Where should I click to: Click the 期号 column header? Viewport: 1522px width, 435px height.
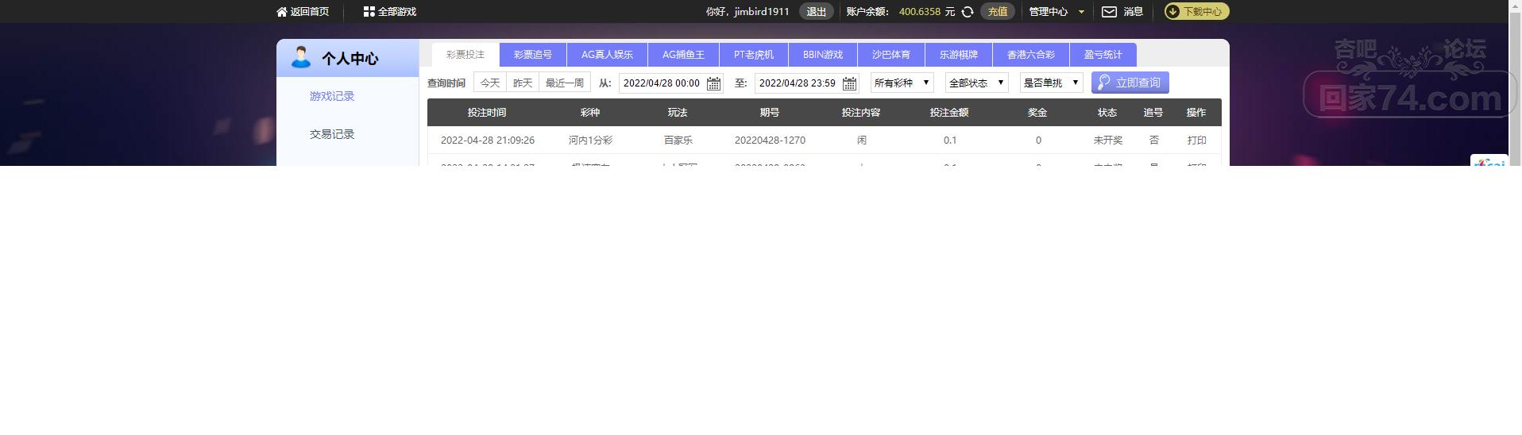click(770, 113)
